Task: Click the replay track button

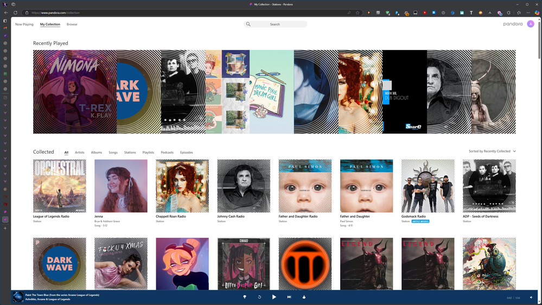Action: [x=259, y=297]
